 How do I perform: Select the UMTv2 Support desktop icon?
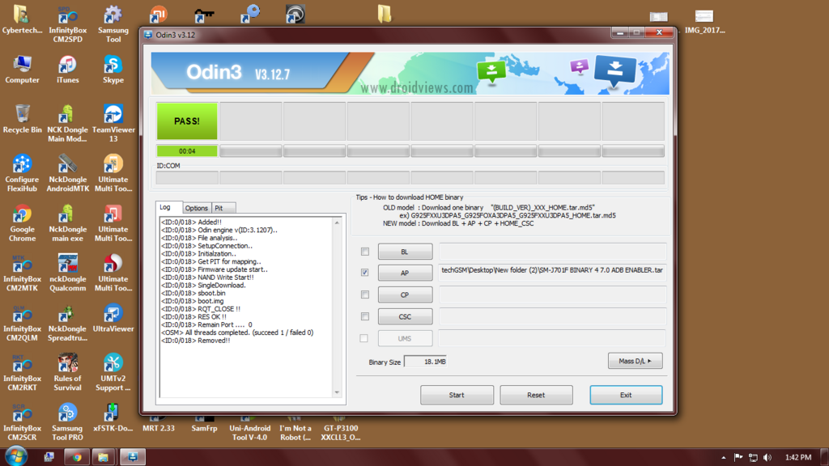click(113, 372)
